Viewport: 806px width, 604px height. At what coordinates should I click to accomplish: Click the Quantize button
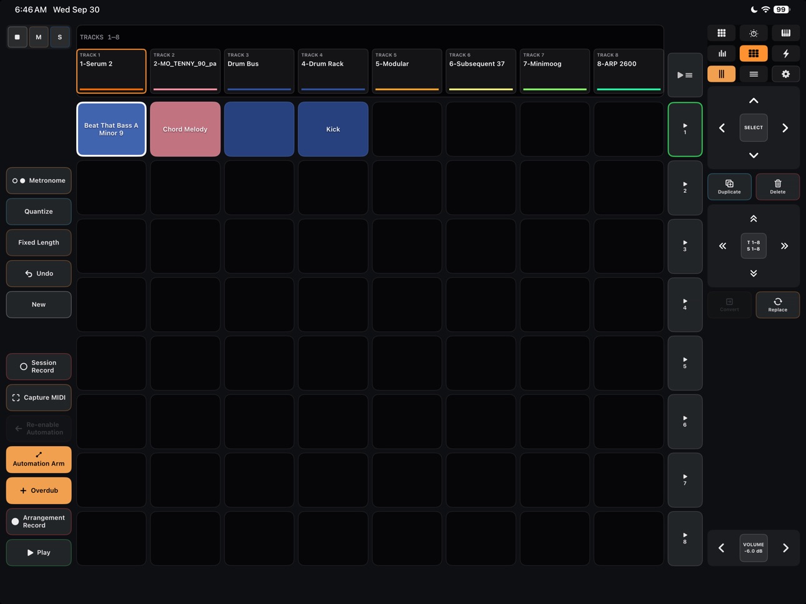[x=39, y=212]
